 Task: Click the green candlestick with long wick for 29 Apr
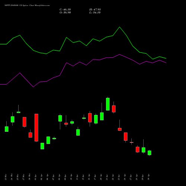tap(144, 150)
